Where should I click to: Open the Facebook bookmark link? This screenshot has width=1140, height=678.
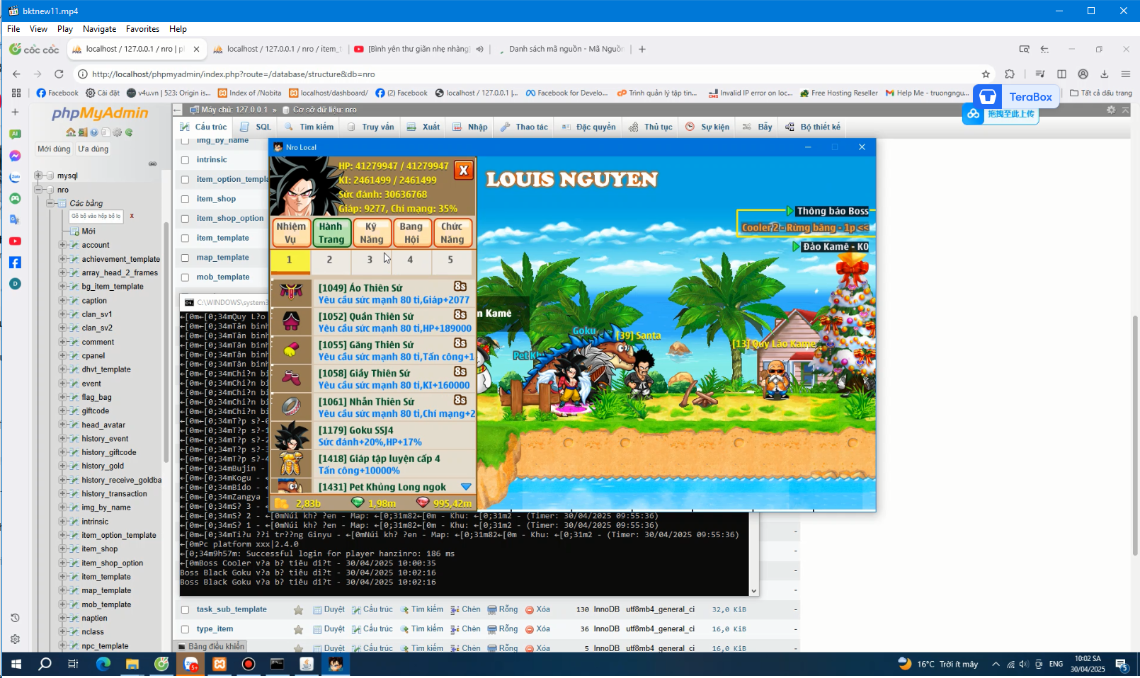coord(57,93)
